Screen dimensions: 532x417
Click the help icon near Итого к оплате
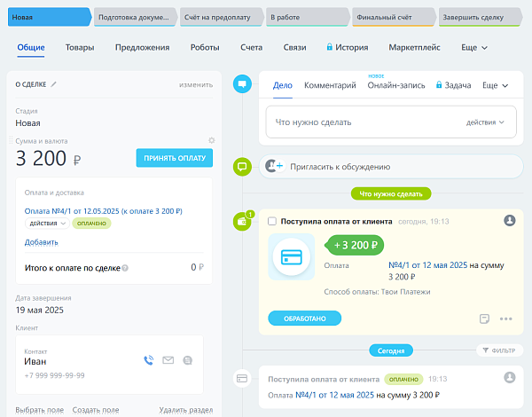[x=125, y=268]
